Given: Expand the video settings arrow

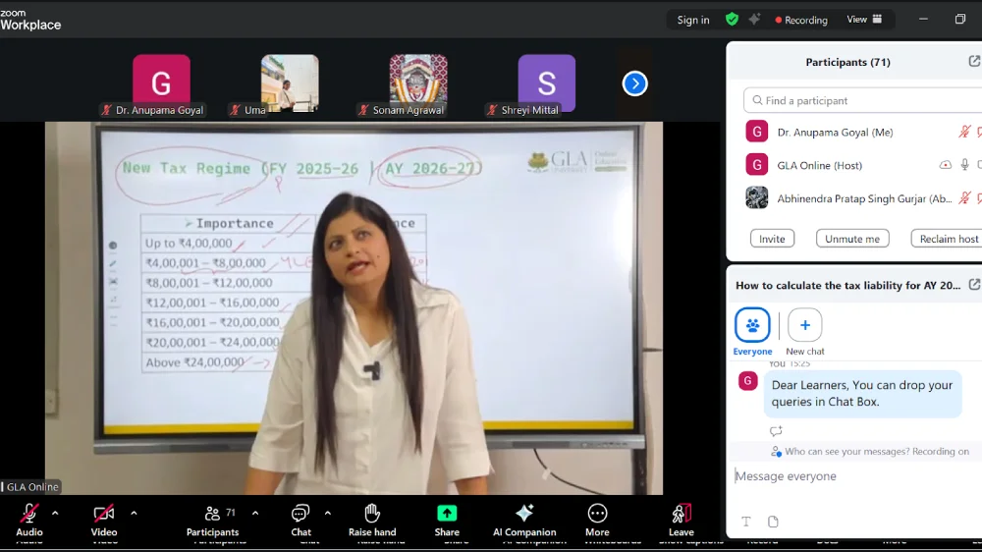Looking at the screenshot, I should click(x=134, y=513).
